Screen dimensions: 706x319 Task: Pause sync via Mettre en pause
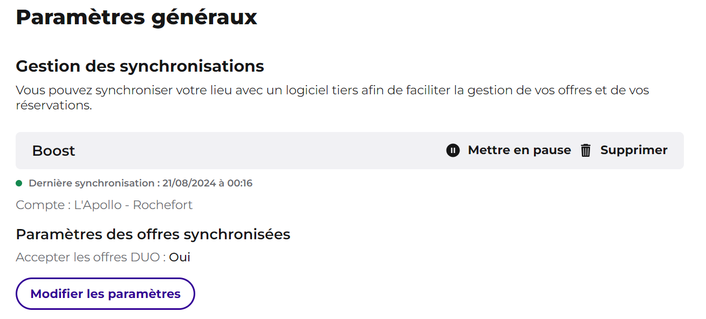click(509, 150)
